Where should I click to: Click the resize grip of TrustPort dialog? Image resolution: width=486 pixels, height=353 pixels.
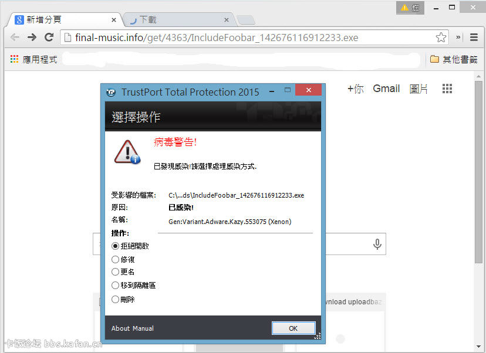pyautogui.click(x=318, y=336)
